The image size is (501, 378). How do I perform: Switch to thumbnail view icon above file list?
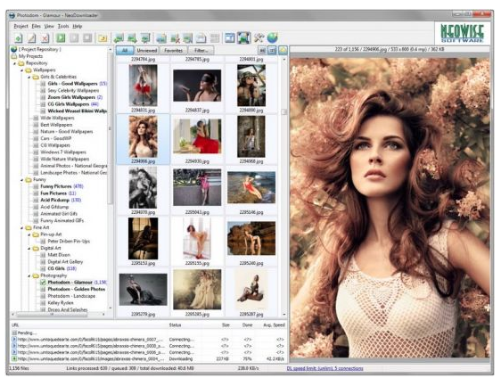[262, 50]
